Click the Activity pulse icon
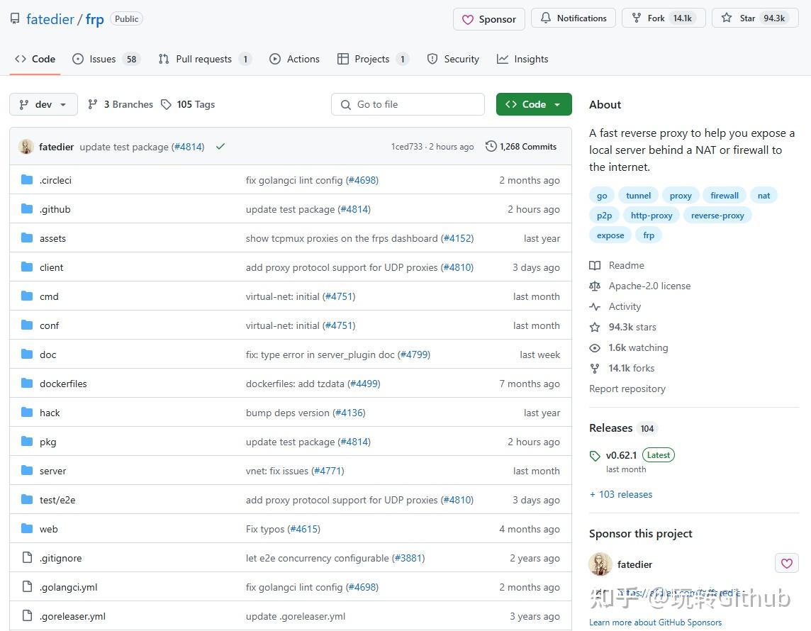811x631 pixels. click(595, 306)
